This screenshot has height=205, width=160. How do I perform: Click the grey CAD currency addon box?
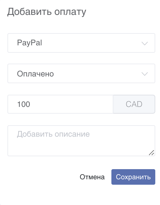(x=134, y=104)
